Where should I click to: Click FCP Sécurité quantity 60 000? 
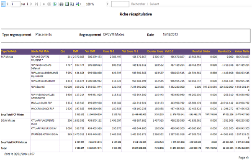tap(68, 87)
